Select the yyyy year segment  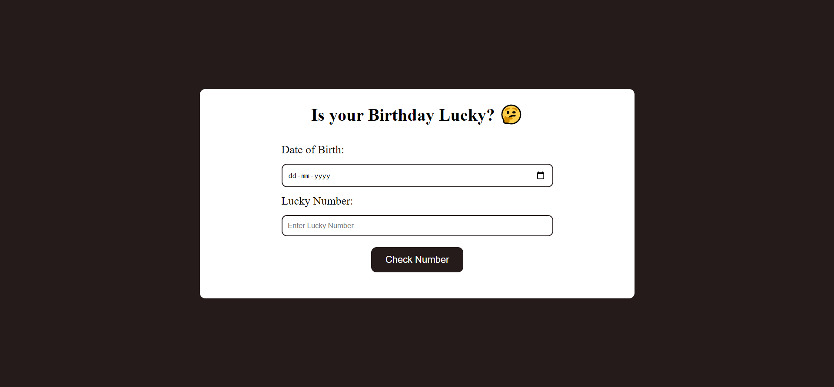322,176
